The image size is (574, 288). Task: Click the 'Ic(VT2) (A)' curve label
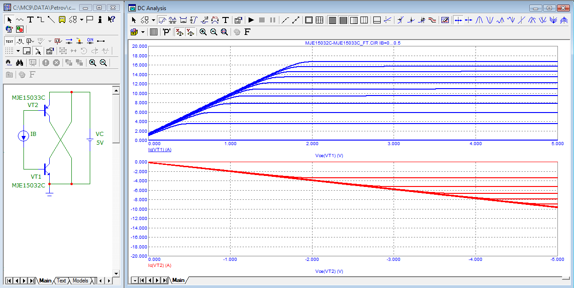coord(160,265)
